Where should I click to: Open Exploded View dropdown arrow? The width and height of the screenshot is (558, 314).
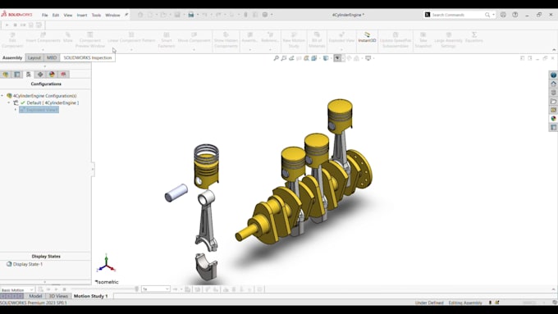341,50
